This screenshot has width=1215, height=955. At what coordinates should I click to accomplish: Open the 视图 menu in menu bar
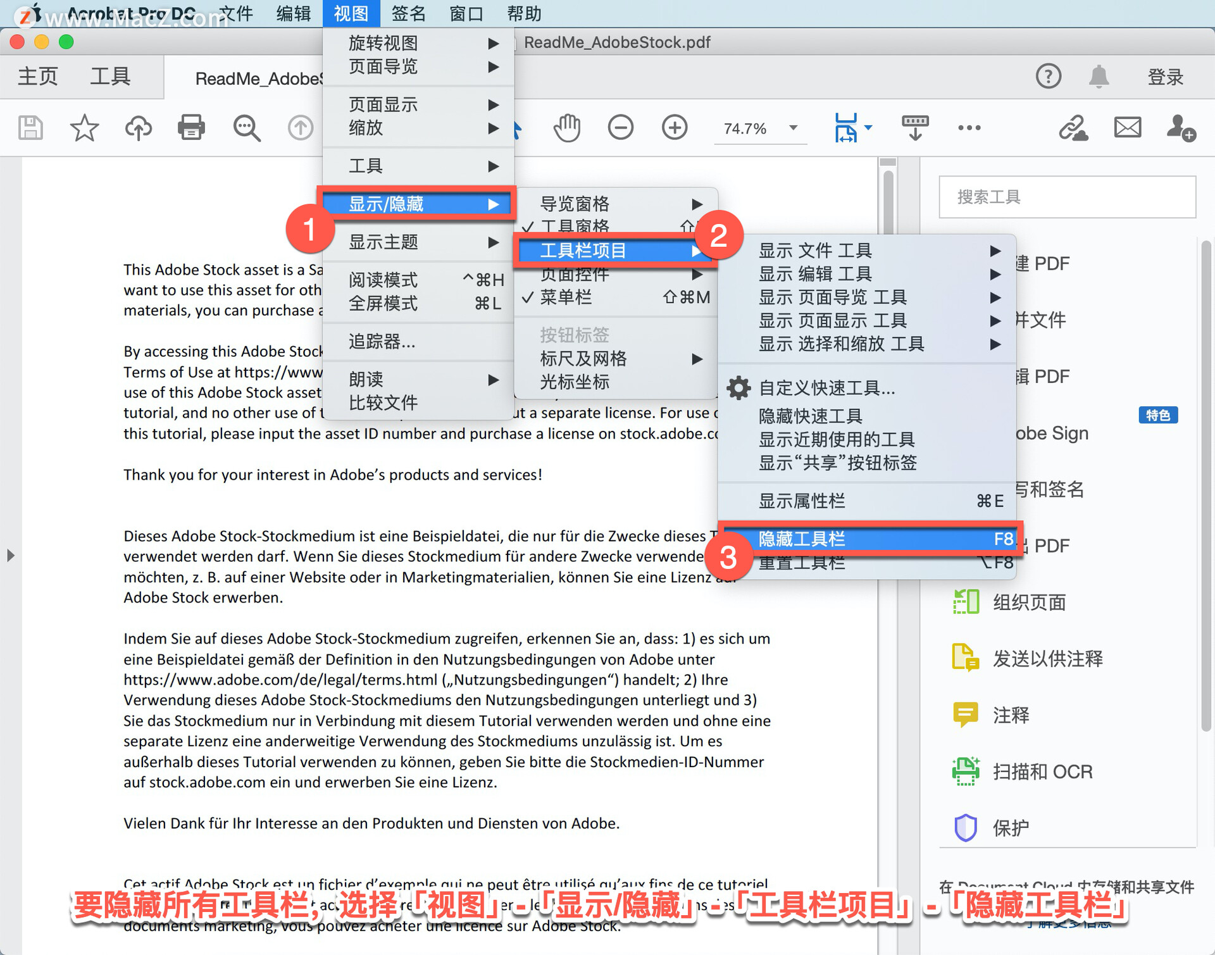pos(351,13)
